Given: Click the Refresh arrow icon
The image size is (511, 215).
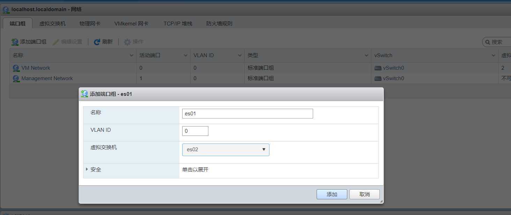Looking at the screenshot, I should coord(97,42).
